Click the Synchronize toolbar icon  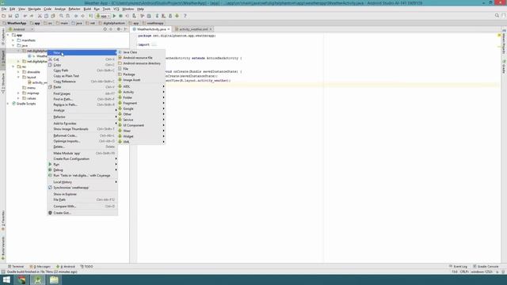pyautogui.click(x=17, y=16)
